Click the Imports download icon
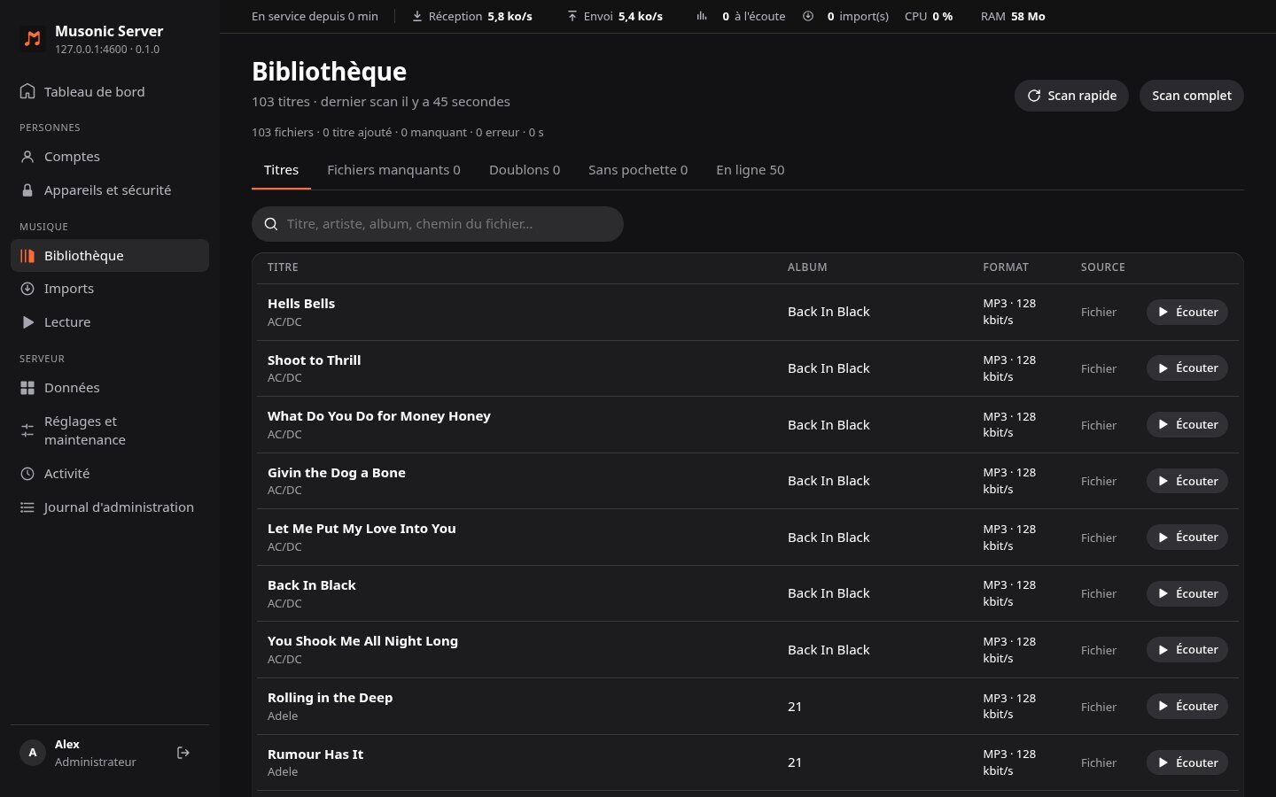The image size is (1276, 797). (x=27, y=289)
